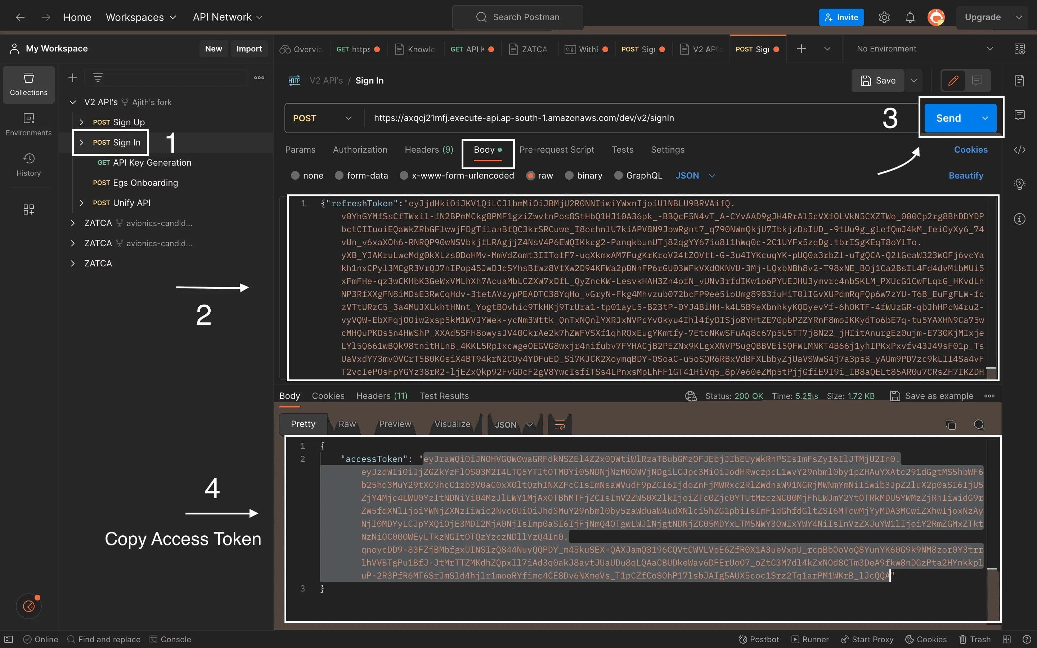The width and height of the screenshot is (1037, 648).
Task: Open the Test Results response tab
Action: coord(444,396)
